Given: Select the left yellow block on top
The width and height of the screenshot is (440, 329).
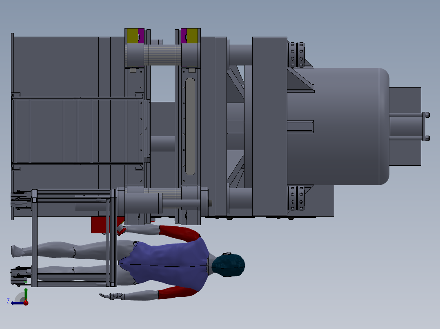Looking at the screenshot, I should coord(132,35).
